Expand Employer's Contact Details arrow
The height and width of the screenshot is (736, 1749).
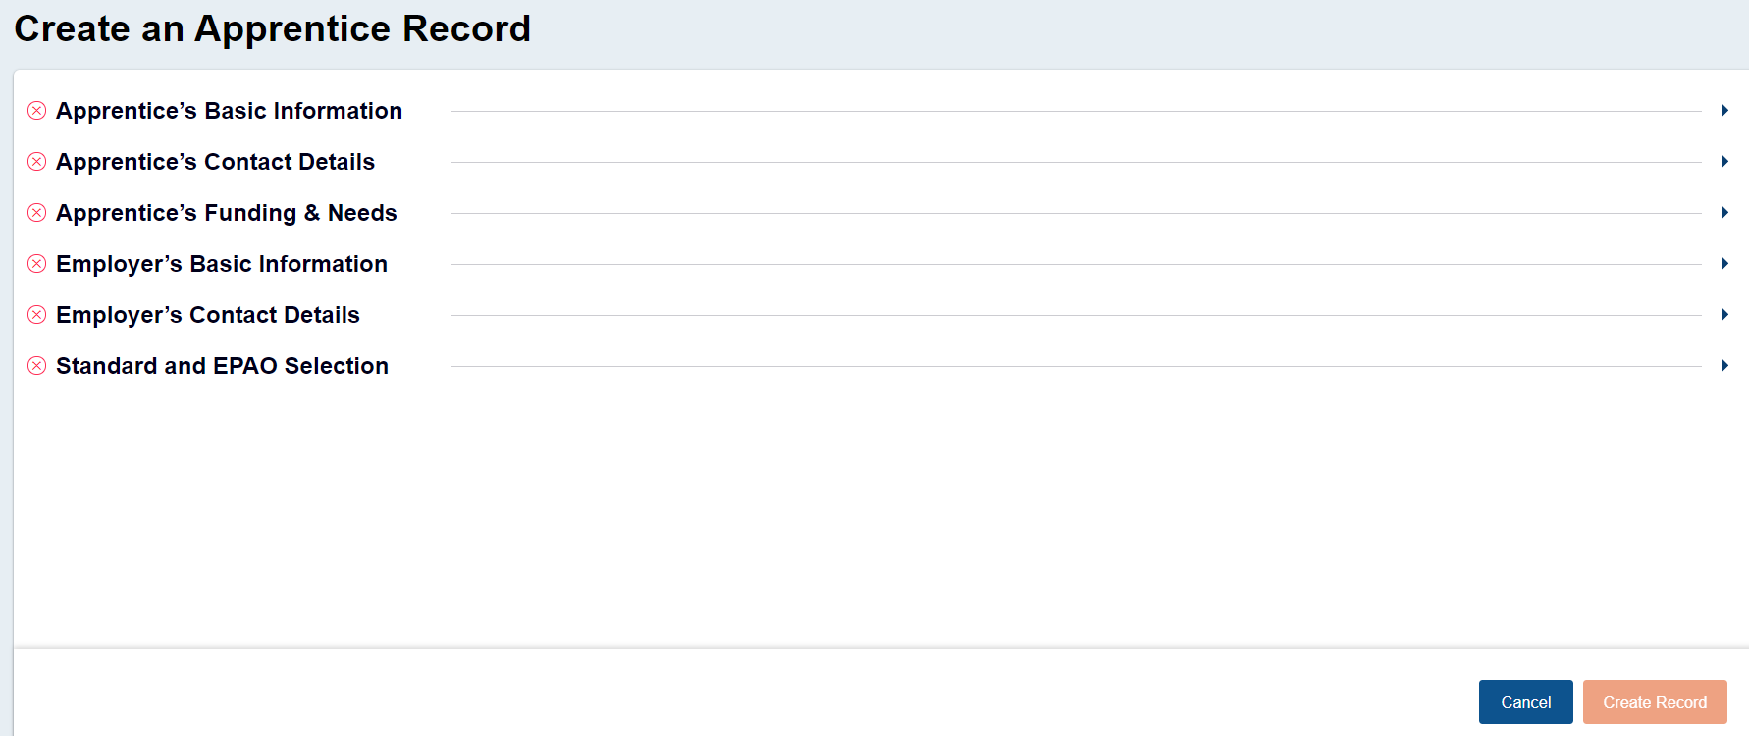(1724, 315)
